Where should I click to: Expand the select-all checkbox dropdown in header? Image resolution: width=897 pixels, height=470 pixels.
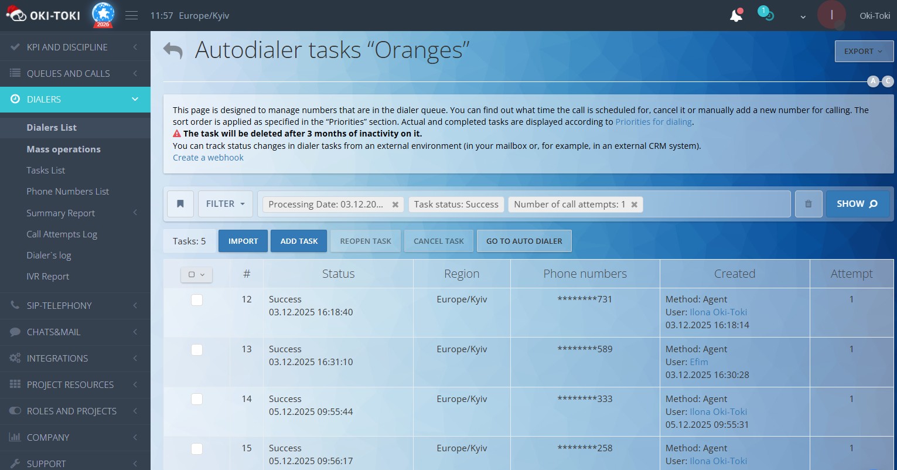click(x=196, y=274)
